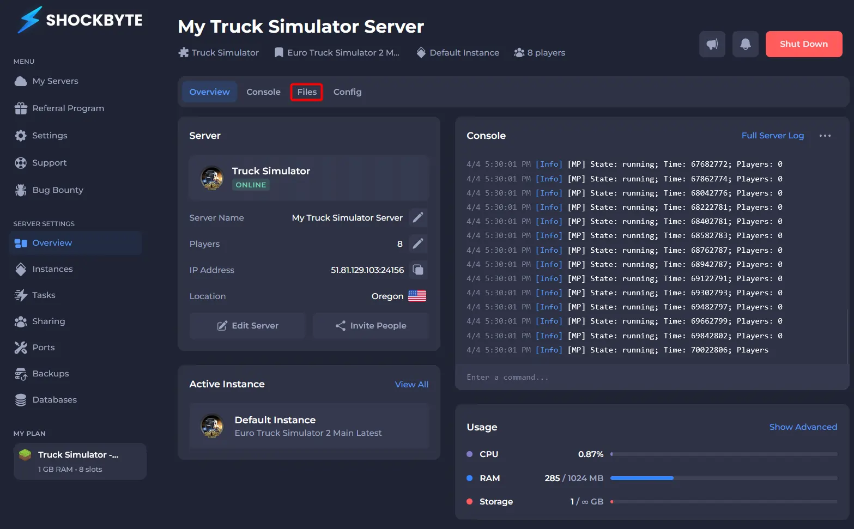The height and width of the screenshot is (529, 854).
Task: Click the CPU value 0.87%
Action: coord(591,454)
